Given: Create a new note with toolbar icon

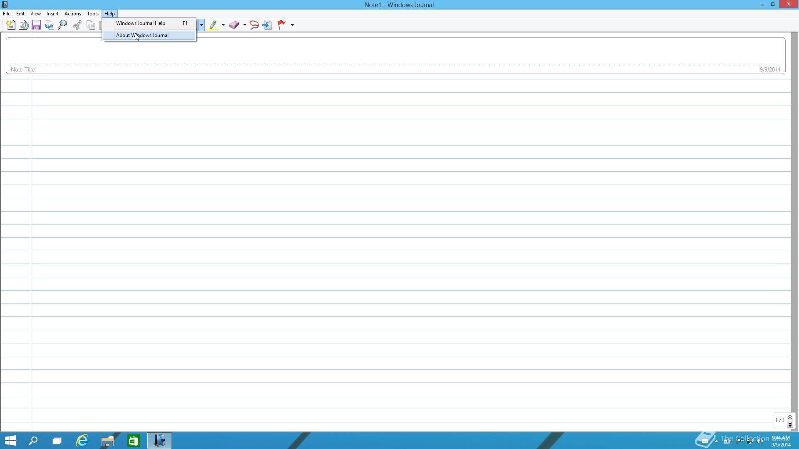Looking at the screenshot, I should point(11,25).
